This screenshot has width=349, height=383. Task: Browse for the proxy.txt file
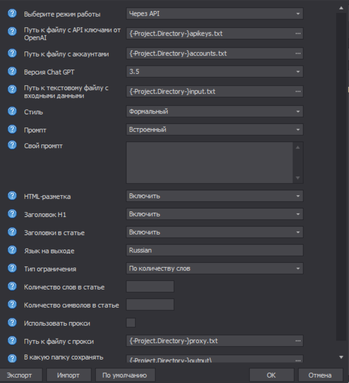coord(298,341)
